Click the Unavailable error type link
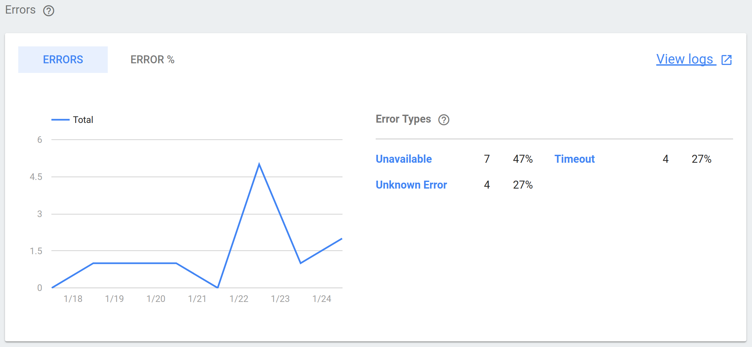Screen dimensions: 752x347 click(404, 159)
